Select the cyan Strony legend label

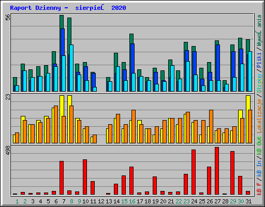(259, 83)
